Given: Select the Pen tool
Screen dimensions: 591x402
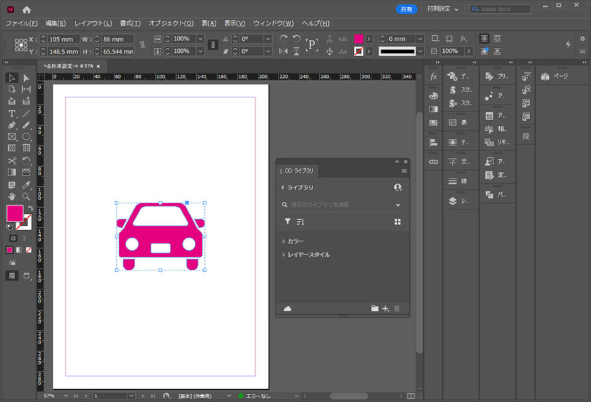Looking at the screenshot, I should (12, 125).
